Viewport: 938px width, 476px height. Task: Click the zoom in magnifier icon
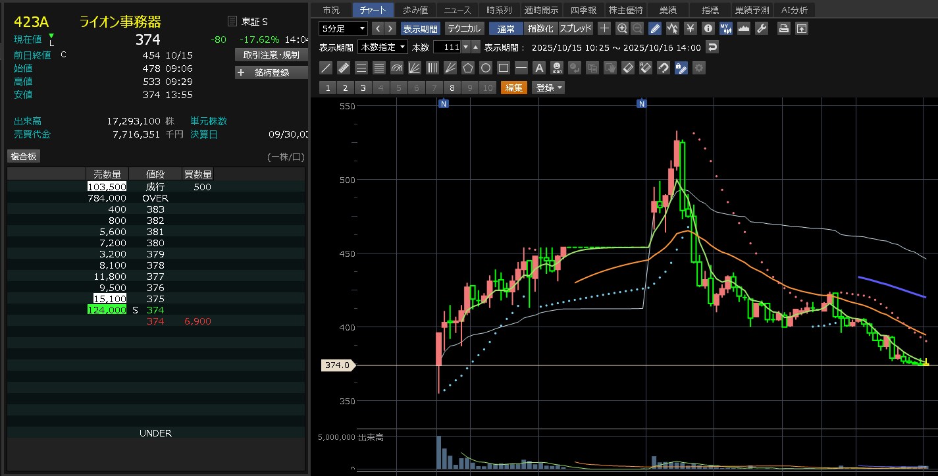pos(622,28)
